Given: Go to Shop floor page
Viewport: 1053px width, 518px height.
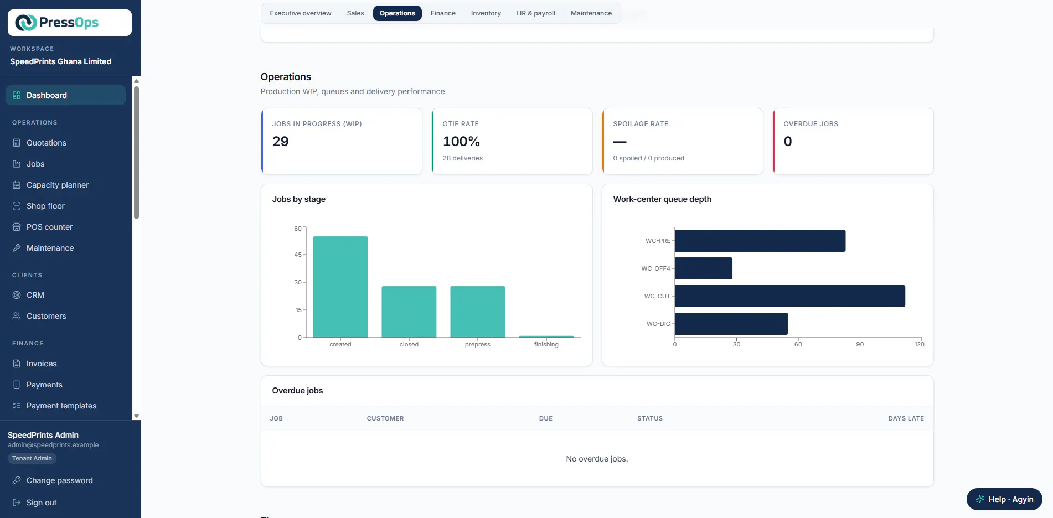Looking at the screenshot, I should 65,206.
